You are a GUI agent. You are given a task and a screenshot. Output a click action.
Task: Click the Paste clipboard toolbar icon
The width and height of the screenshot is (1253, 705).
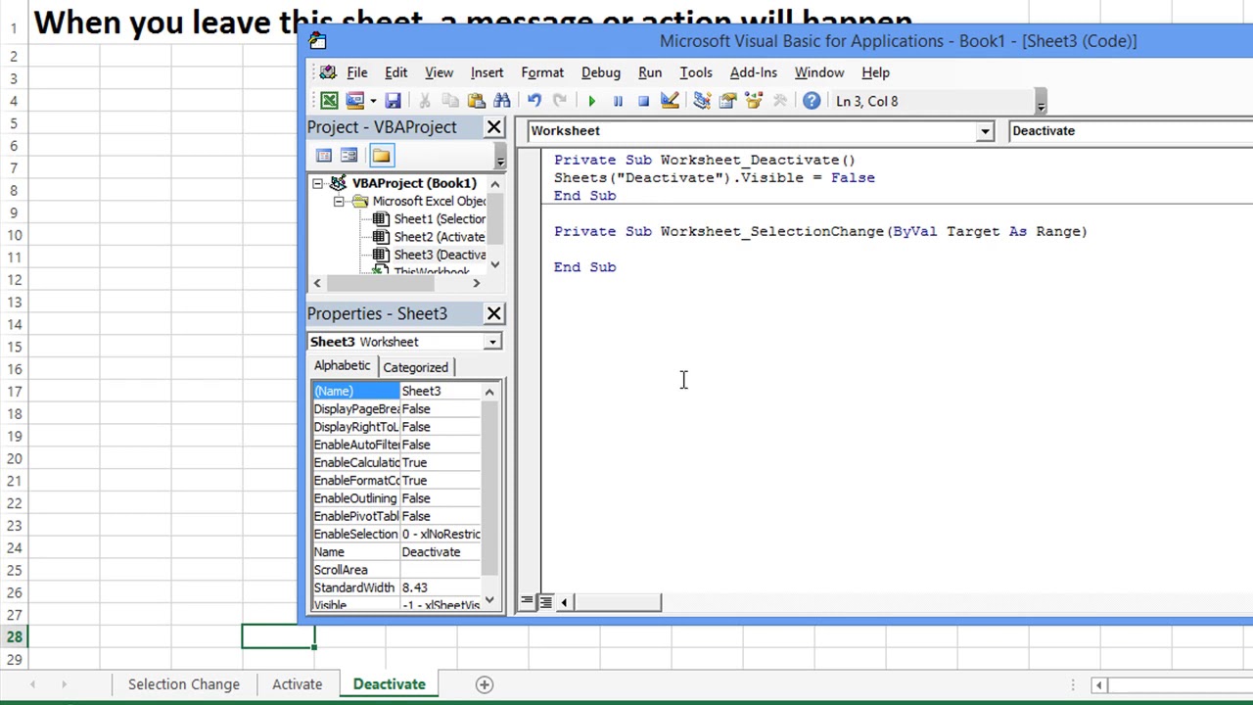[476, 101]
